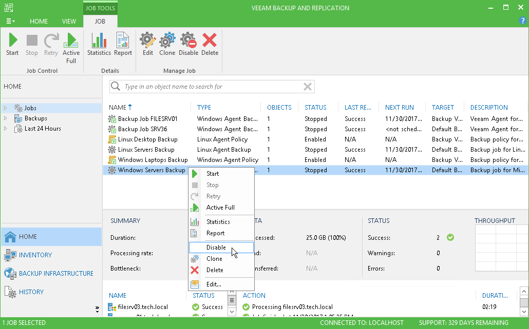Sort by the NEXT RUN column header
The height and width of the screenshot is (329, 529).
tap(400, 108)
